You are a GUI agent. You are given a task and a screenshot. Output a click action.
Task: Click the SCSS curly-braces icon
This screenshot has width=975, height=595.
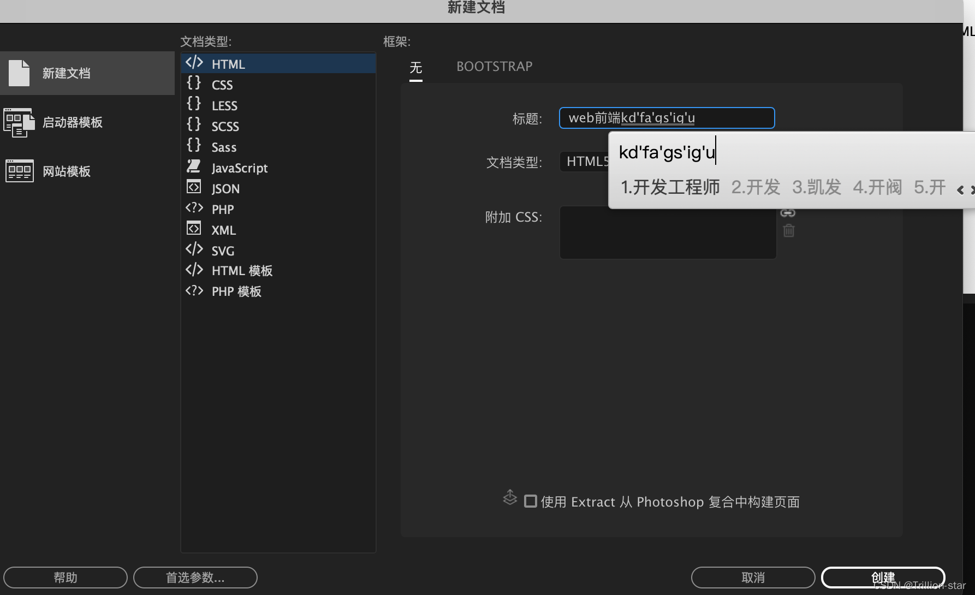pyautogui.click(x=194, y=124)
